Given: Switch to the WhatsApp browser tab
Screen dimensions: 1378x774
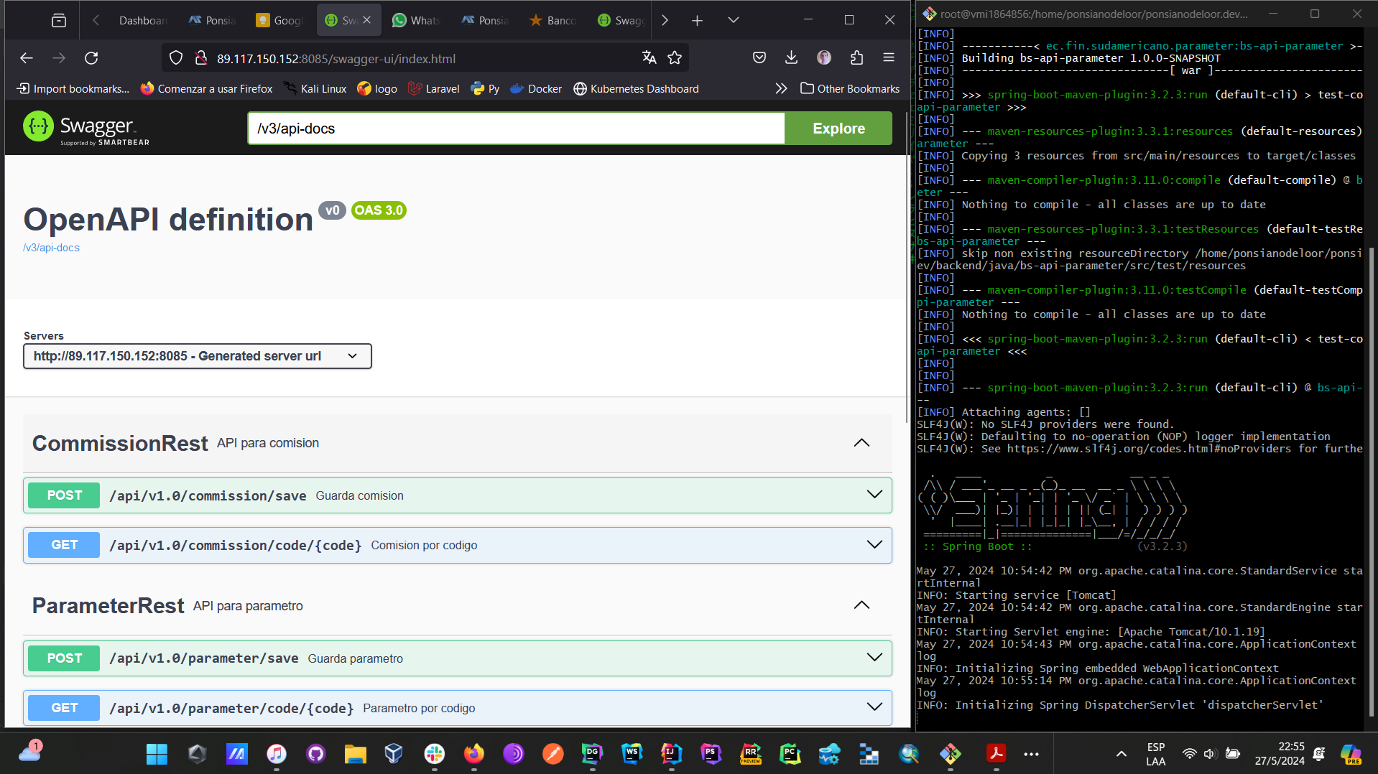Looking at the screenshot, I should click(416, 20).
